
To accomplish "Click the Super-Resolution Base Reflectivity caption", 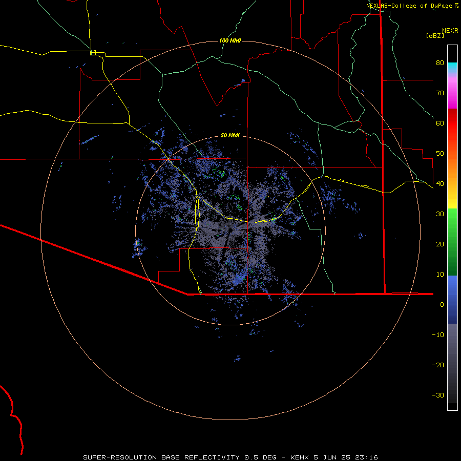I will point(230,457).
